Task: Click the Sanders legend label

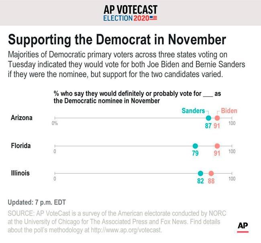Action: tap(193, 111)
